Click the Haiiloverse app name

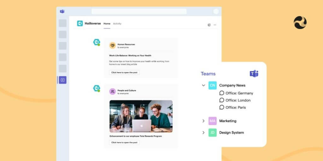93,23
